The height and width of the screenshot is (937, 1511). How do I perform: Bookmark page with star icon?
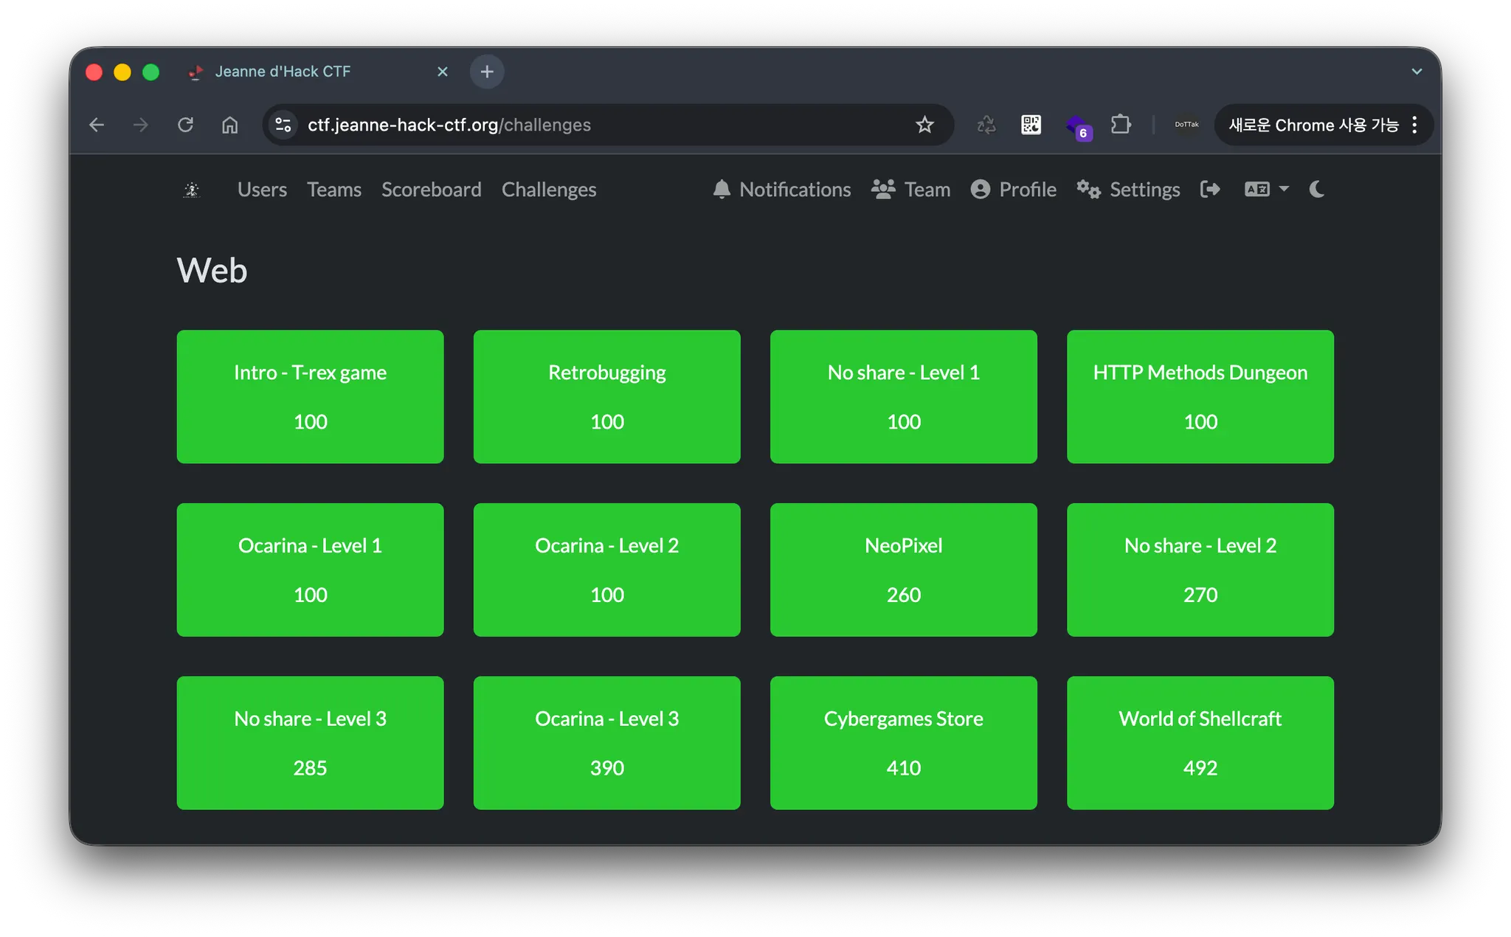click(x=924, y=125)
